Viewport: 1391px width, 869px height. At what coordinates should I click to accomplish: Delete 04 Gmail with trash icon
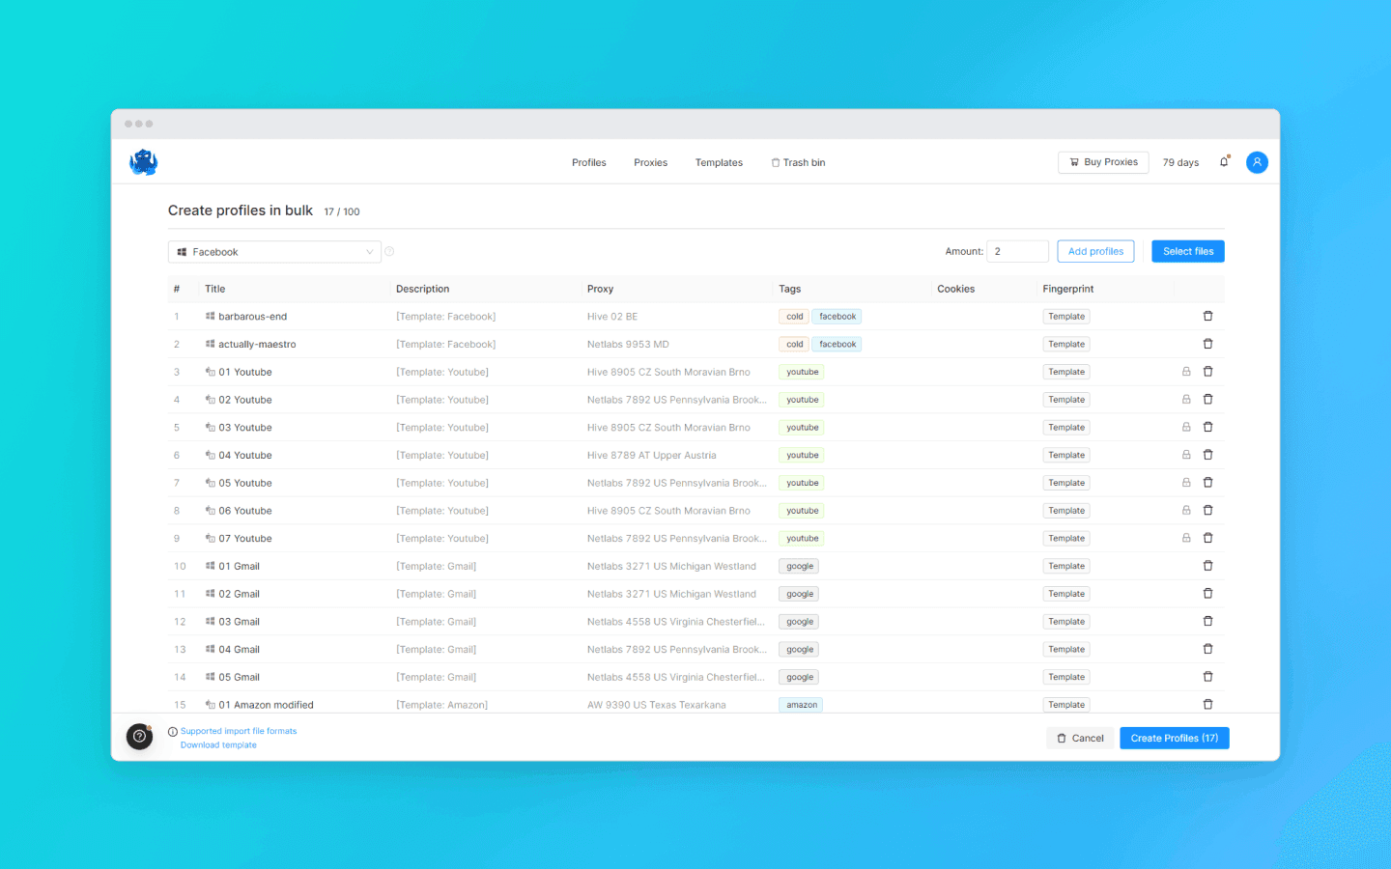tap(1207, 649)
